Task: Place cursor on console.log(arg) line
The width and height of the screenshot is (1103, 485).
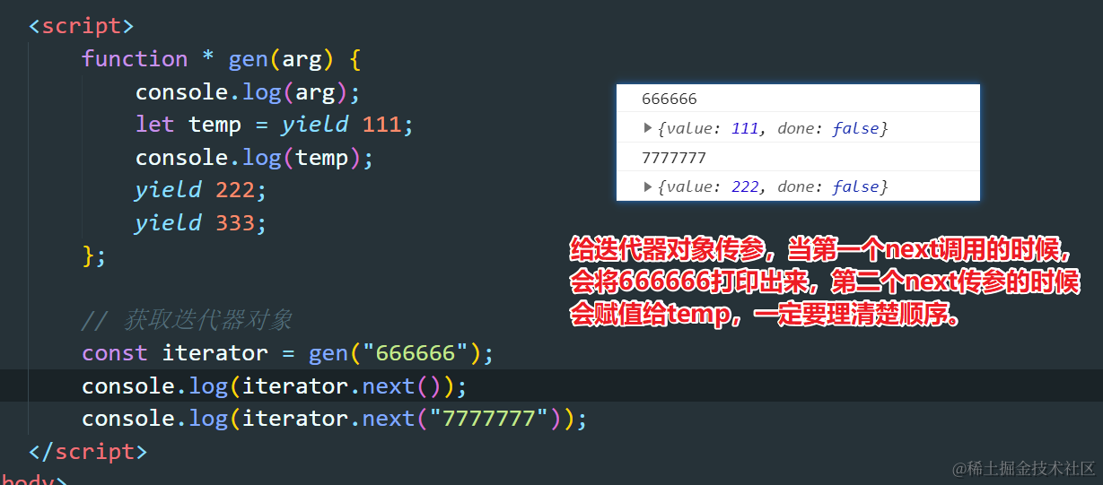Action: coord(248,92)
